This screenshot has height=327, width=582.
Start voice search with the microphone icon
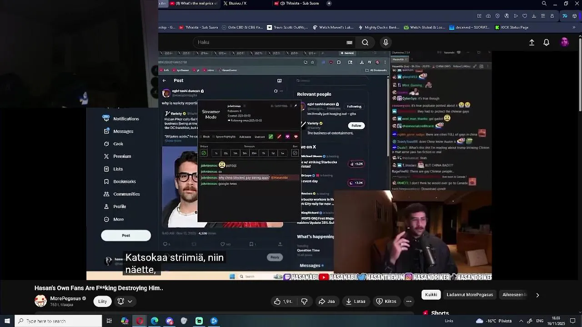386,42
